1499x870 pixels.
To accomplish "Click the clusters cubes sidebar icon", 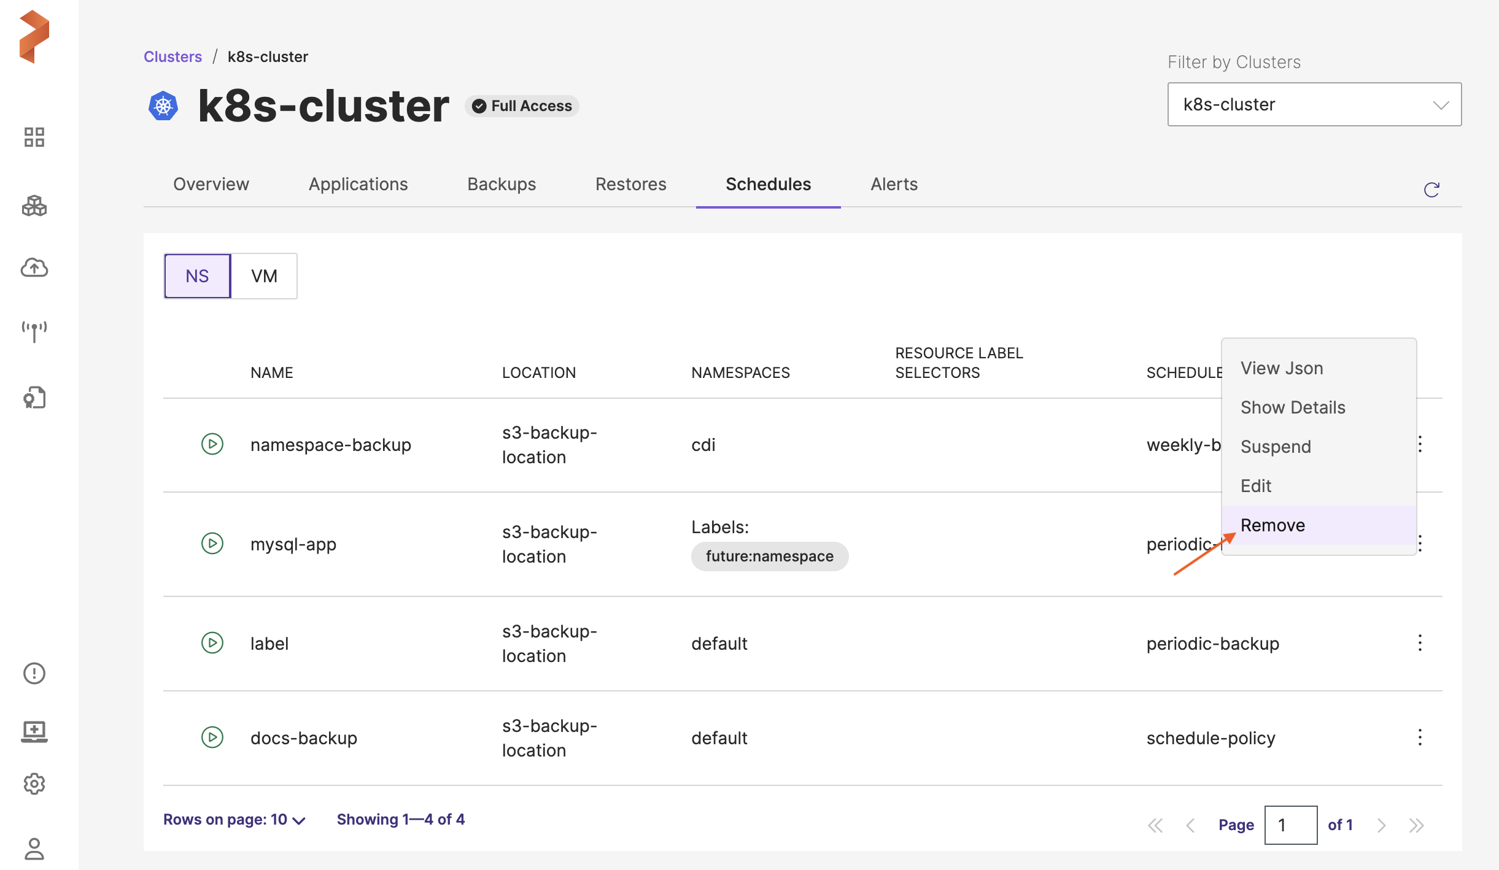I will pyautogui.click(x=34, y=206).
